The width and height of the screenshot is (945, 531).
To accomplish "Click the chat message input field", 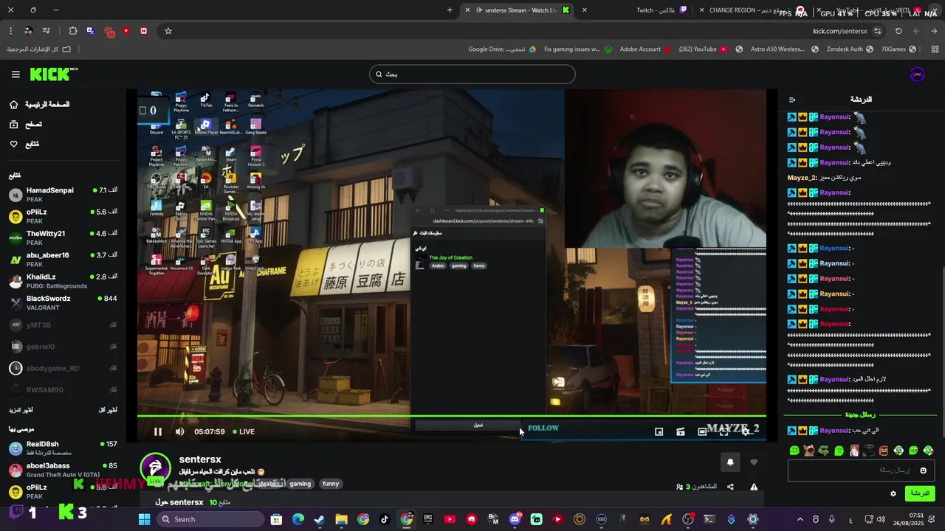I will click(861, 471).
